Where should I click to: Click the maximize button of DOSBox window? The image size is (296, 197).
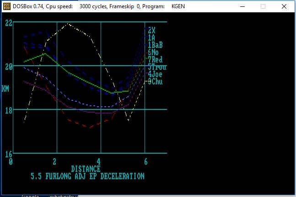coord(263,6)
